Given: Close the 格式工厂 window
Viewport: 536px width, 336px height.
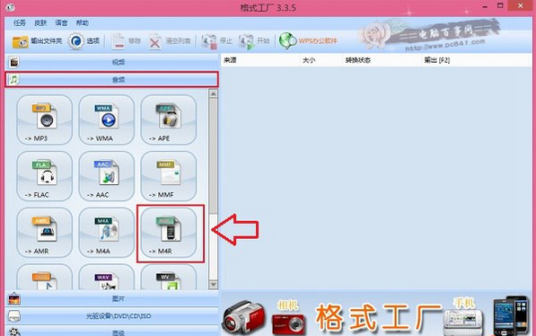Looking at the screenshot, I should (520, 5).
